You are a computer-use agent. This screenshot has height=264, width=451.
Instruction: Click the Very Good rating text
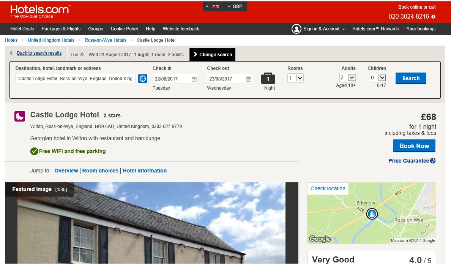coord(333,259)
